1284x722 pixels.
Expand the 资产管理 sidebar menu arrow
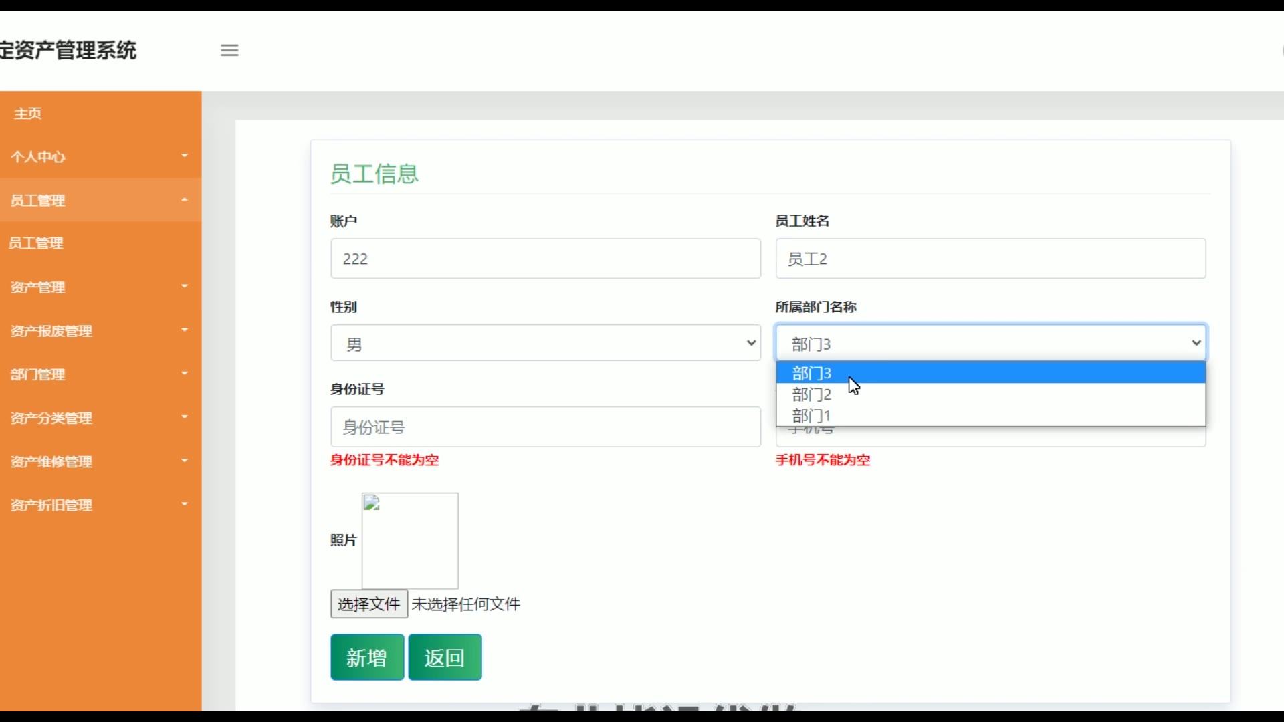pyautogui.click(x=185, y=287)
